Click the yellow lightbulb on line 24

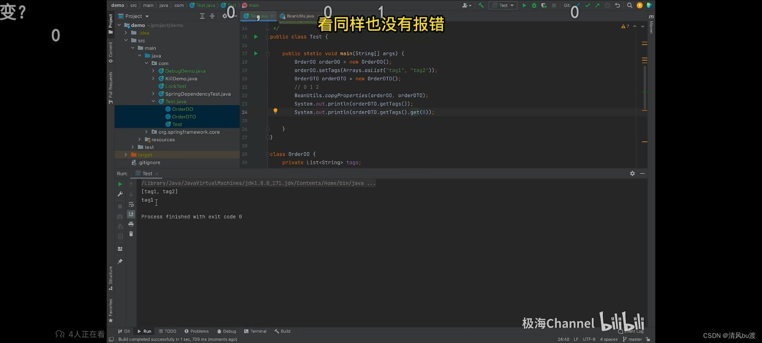(275, 111)
